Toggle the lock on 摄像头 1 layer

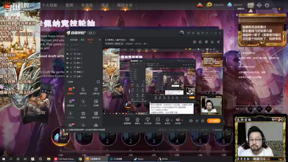click(x=71, y=72)
